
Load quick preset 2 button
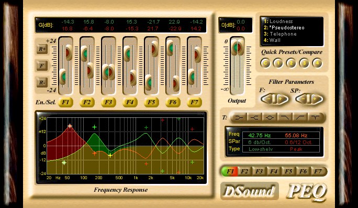point(291,63)
